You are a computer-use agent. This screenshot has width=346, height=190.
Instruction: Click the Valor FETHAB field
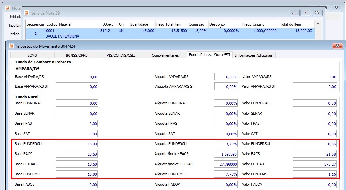[315, 164]
